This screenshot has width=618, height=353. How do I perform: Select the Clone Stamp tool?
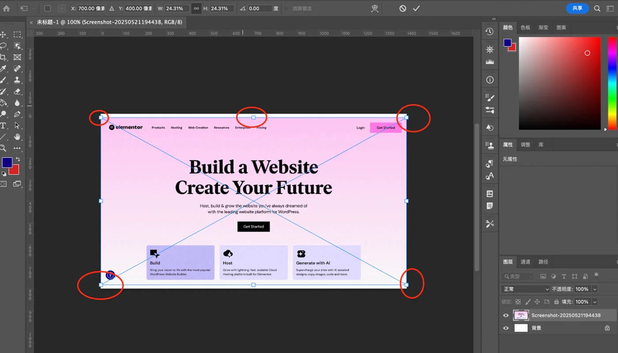[x=18, y=80]
